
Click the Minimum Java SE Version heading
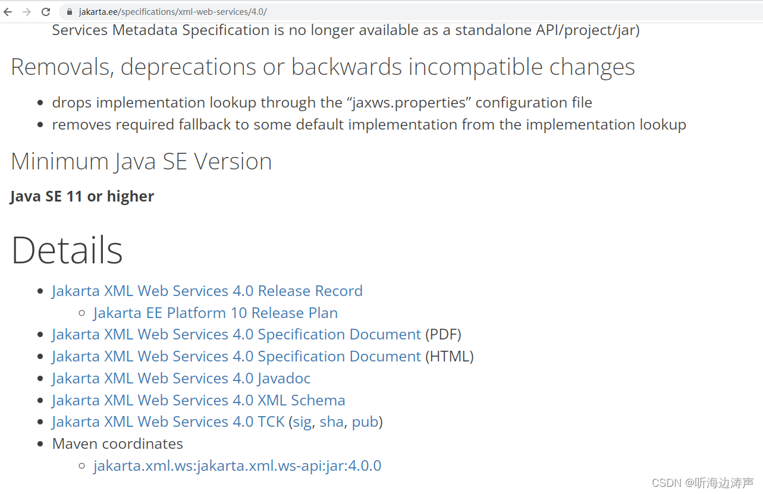coord(141,161)
